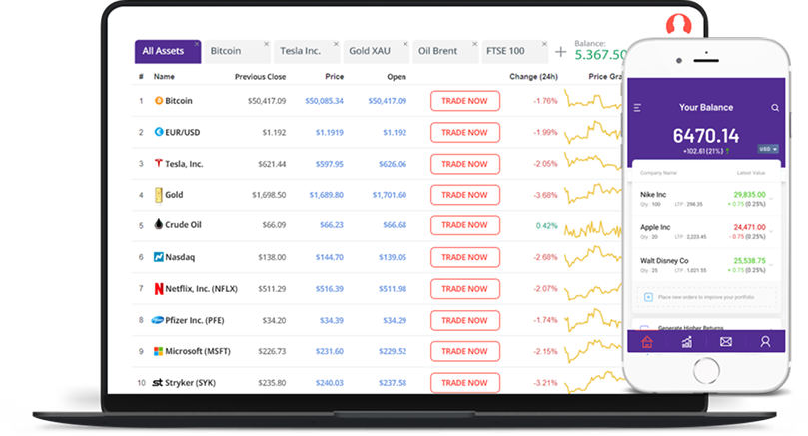Click TRADE NOW for Gold
The width and height of the screenshot is (808, 436).
pyautogui.click(x=465, y=195)
